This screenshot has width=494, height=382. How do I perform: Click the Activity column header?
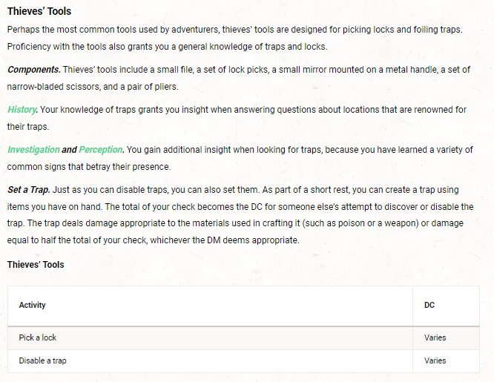[x=33, y=305]
